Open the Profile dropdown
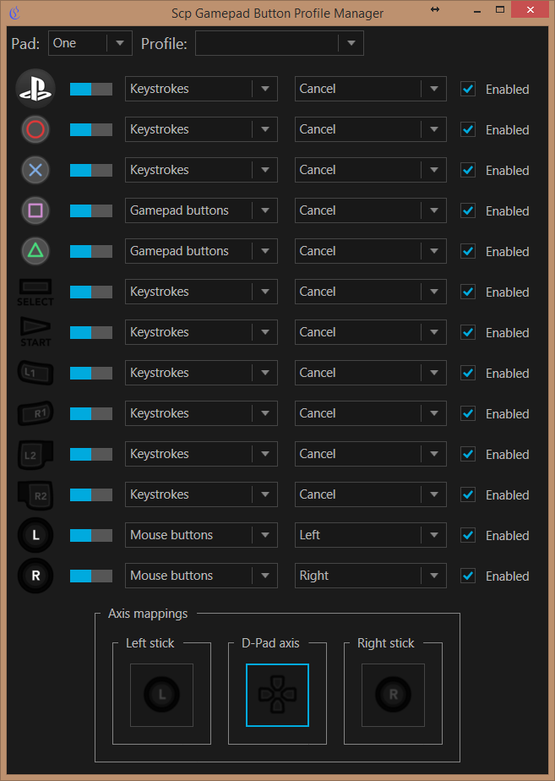 280,43
